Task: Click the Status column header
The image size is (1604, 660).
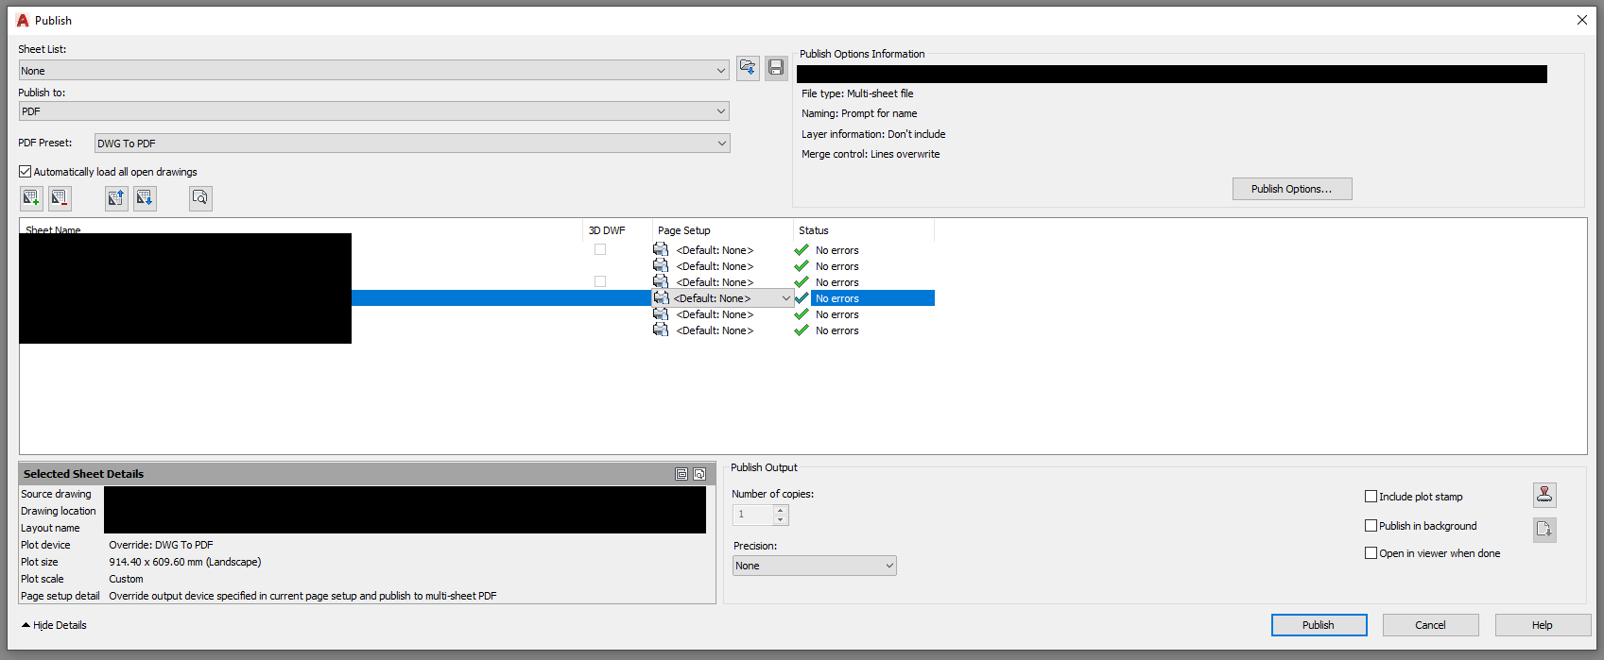Action: coord(814,230)
